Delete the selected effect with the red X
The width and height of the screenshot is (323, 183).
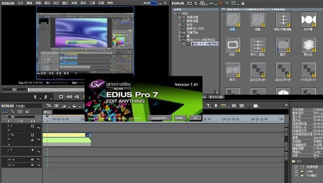tap(220, 3)
